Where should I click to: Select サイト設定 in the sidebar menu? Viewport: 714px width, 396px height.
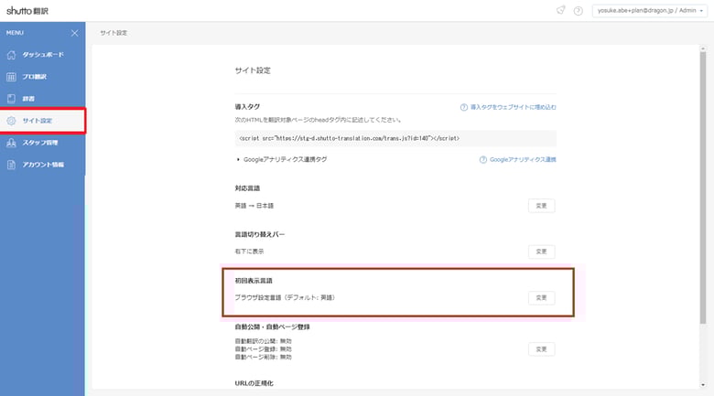click(x=42, y=121)
